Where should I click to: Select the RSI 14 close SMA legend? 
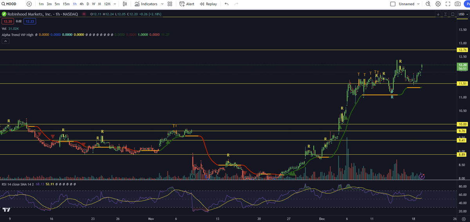17,184
